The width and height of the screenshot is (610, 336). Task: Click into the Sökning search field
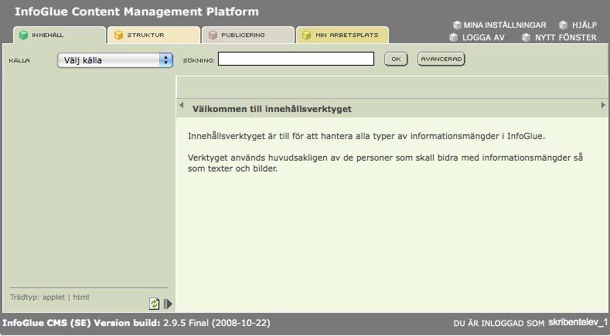point(296,59)
